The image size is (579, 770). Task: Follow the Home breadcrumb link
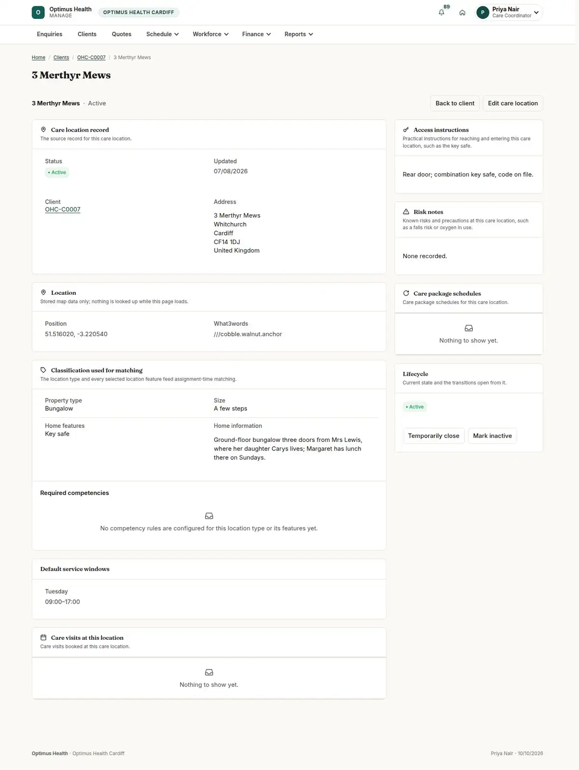[39, 57]
